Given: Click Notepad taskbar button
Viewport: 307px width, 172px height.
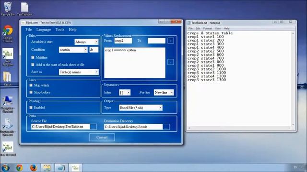Looking at the screenshot, I should point(61,168).
